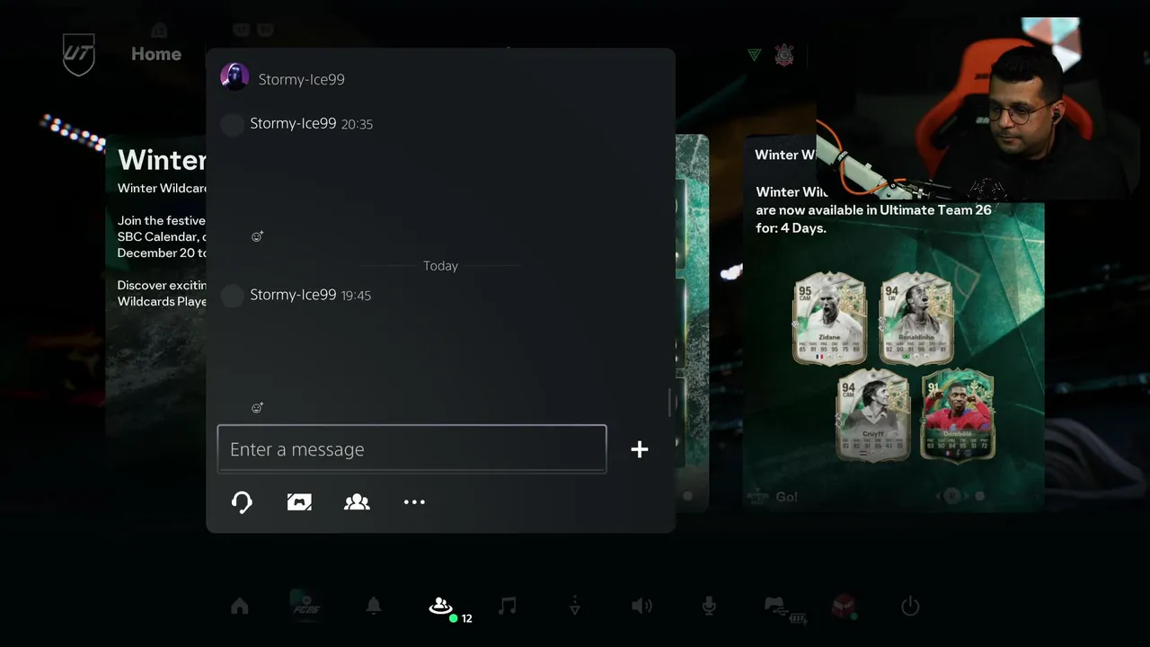
Task: Select the Ronaldinho 94 player card
Action: [916, 319]
